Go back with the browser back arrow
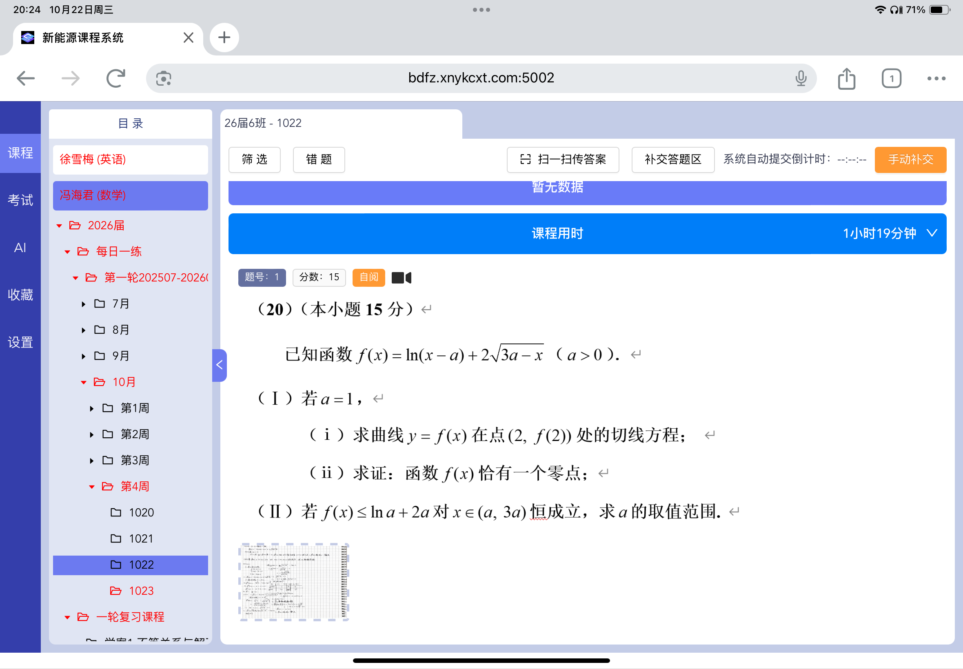 [26, 78]
